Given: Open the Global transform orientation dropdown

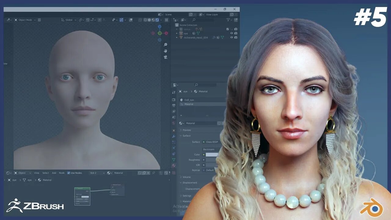Looking at the screenshot, I should tap(69, 20).
